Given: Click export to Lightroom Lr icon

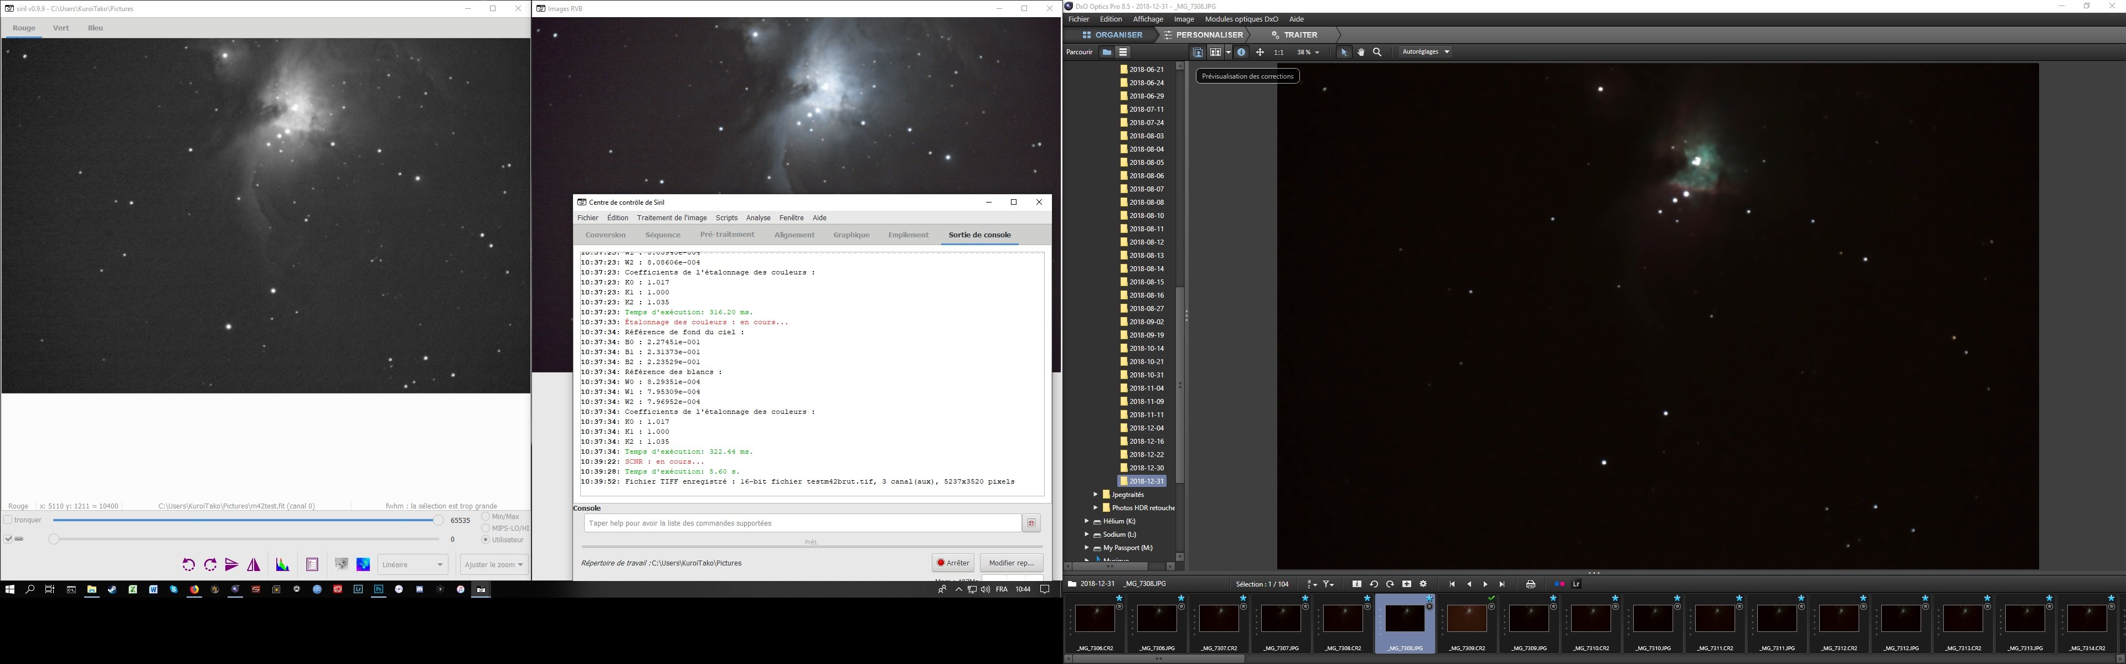Looking at the screenshot, I should coord(1576,584).
